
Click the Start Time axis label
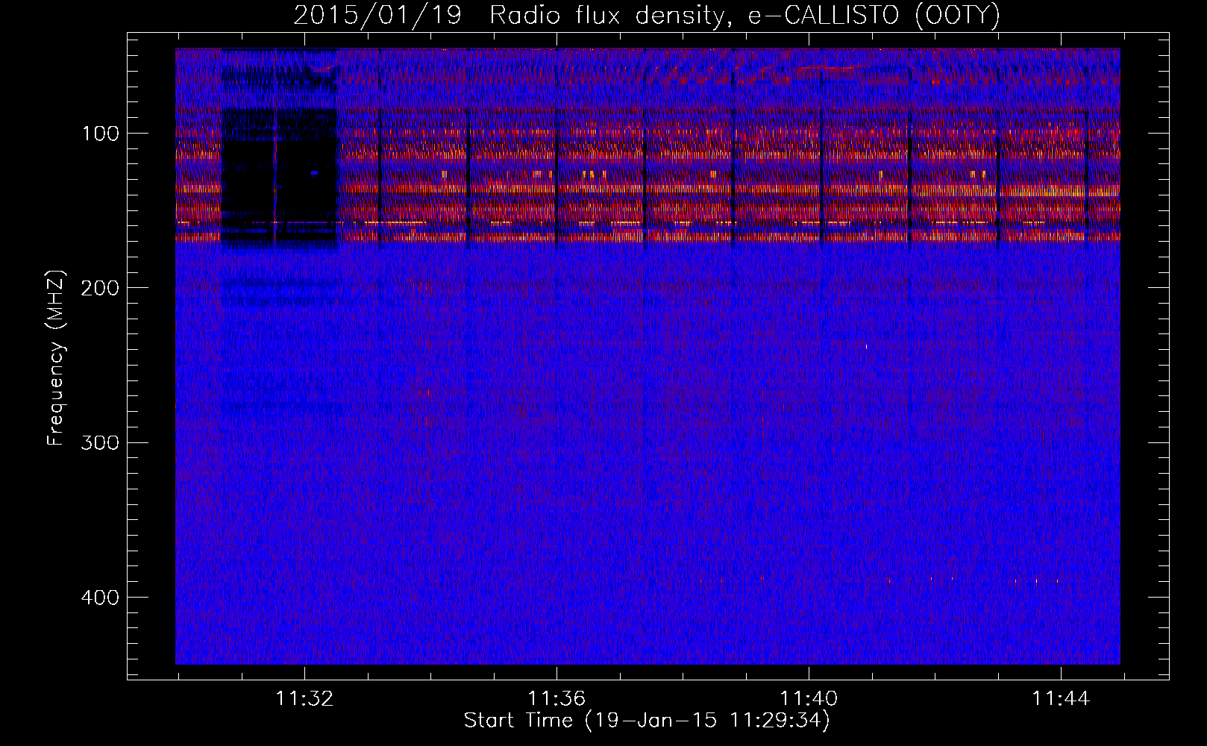[647, 721]
